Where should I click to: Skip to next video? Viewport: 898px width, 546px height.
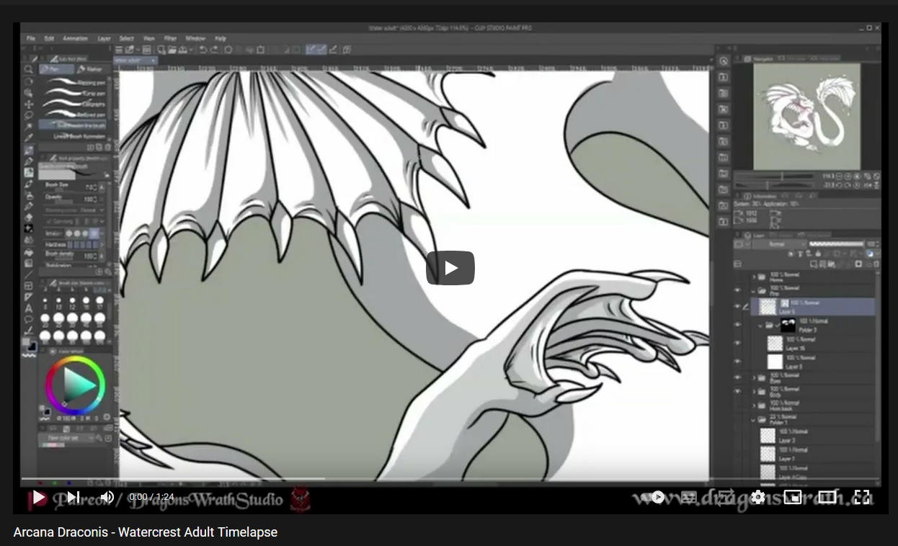click(73, 497)
